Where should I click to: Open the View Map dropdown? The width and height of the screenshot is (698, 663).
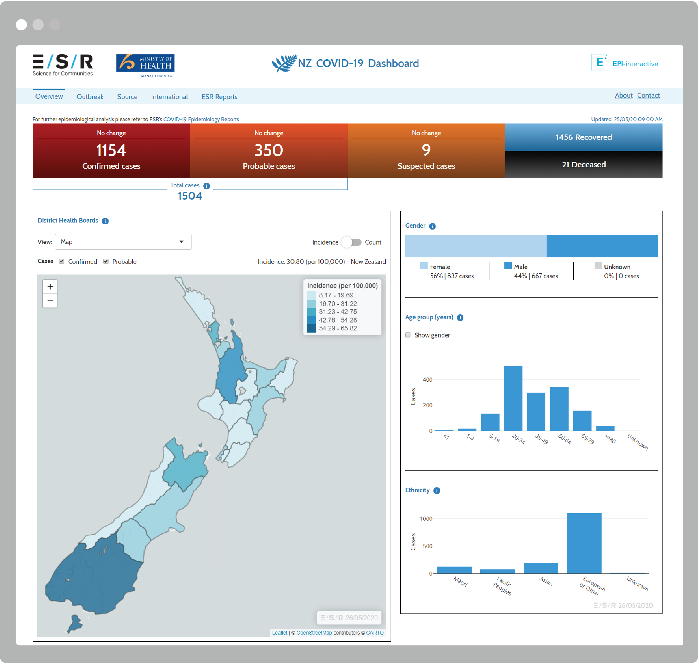[123, 242]
